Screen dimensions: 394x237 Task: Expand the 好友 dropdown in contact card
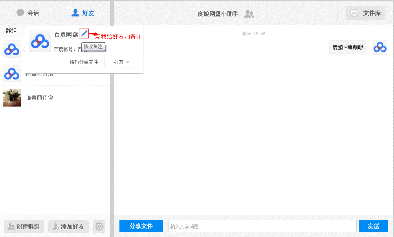tap(121, 62)
